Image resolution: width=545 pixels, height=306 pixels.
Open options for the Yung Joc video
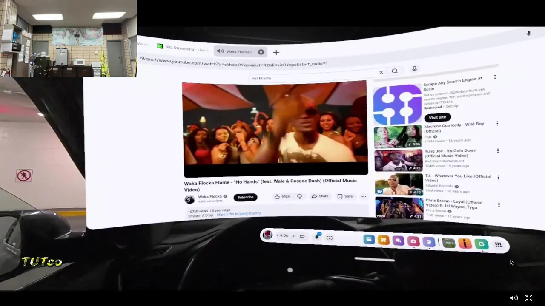pos(498,150)
